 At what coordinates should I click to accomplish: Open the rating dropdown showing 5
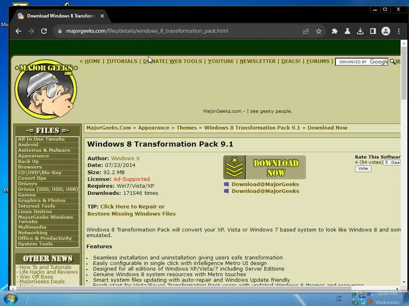coord(392,163)
